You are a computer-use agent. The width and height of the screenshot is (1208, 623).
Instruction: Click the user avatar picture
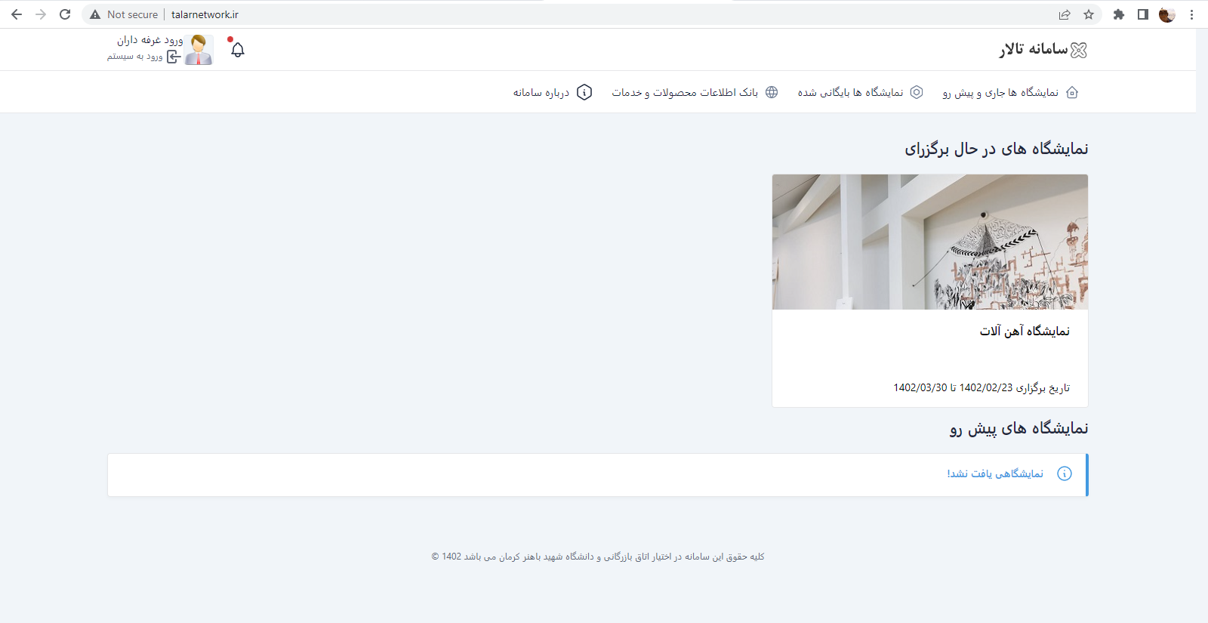pyautogui.click(x=199, y=50)
